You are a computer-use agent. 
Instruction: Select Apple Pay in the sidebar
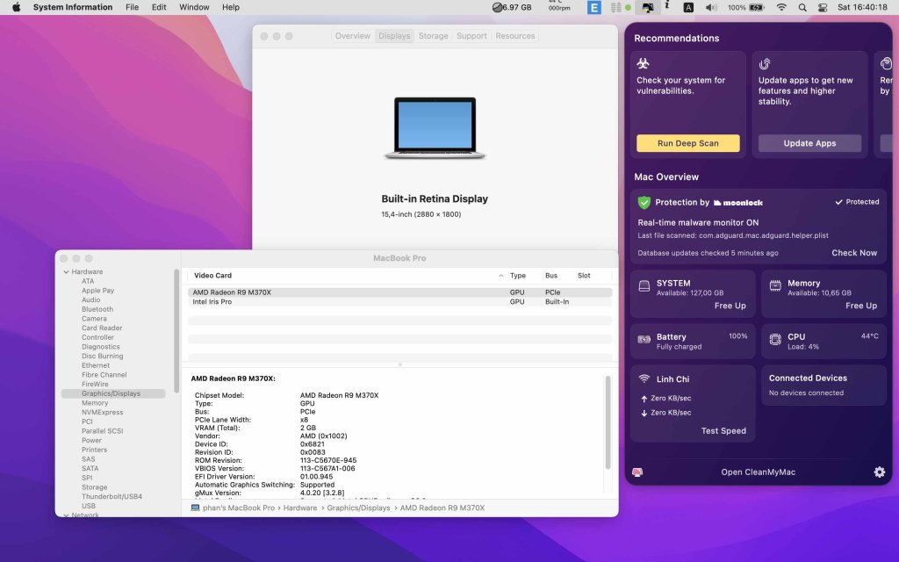click(x=97, y=291)
